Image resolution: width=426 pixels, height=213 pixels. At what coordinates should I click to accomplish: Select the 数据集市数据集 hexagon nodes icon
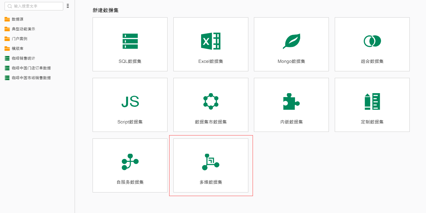(211, 102)
